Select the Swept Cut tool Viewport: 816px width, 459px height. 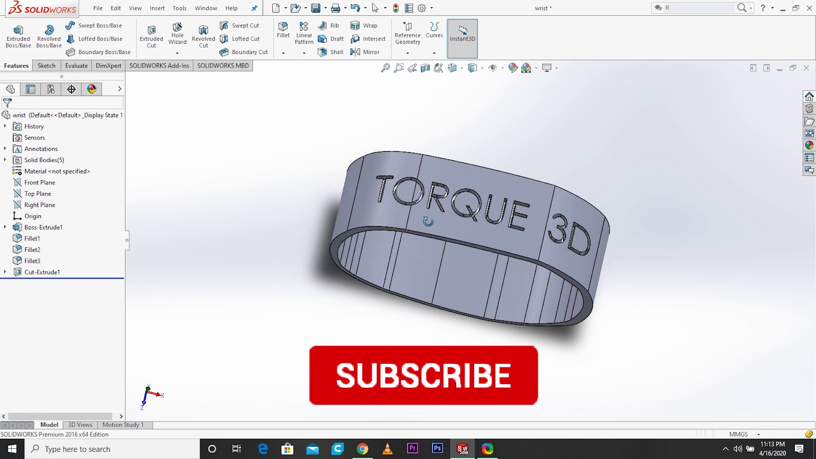(x=240, y=25)
